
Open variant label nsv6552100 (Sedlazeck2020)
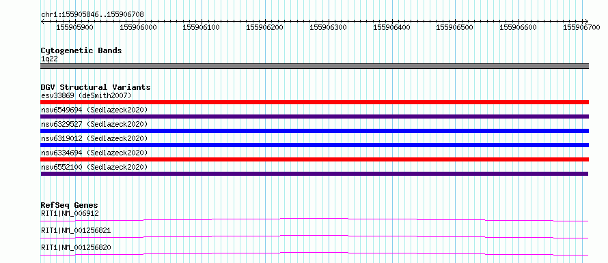click(94, 167)
